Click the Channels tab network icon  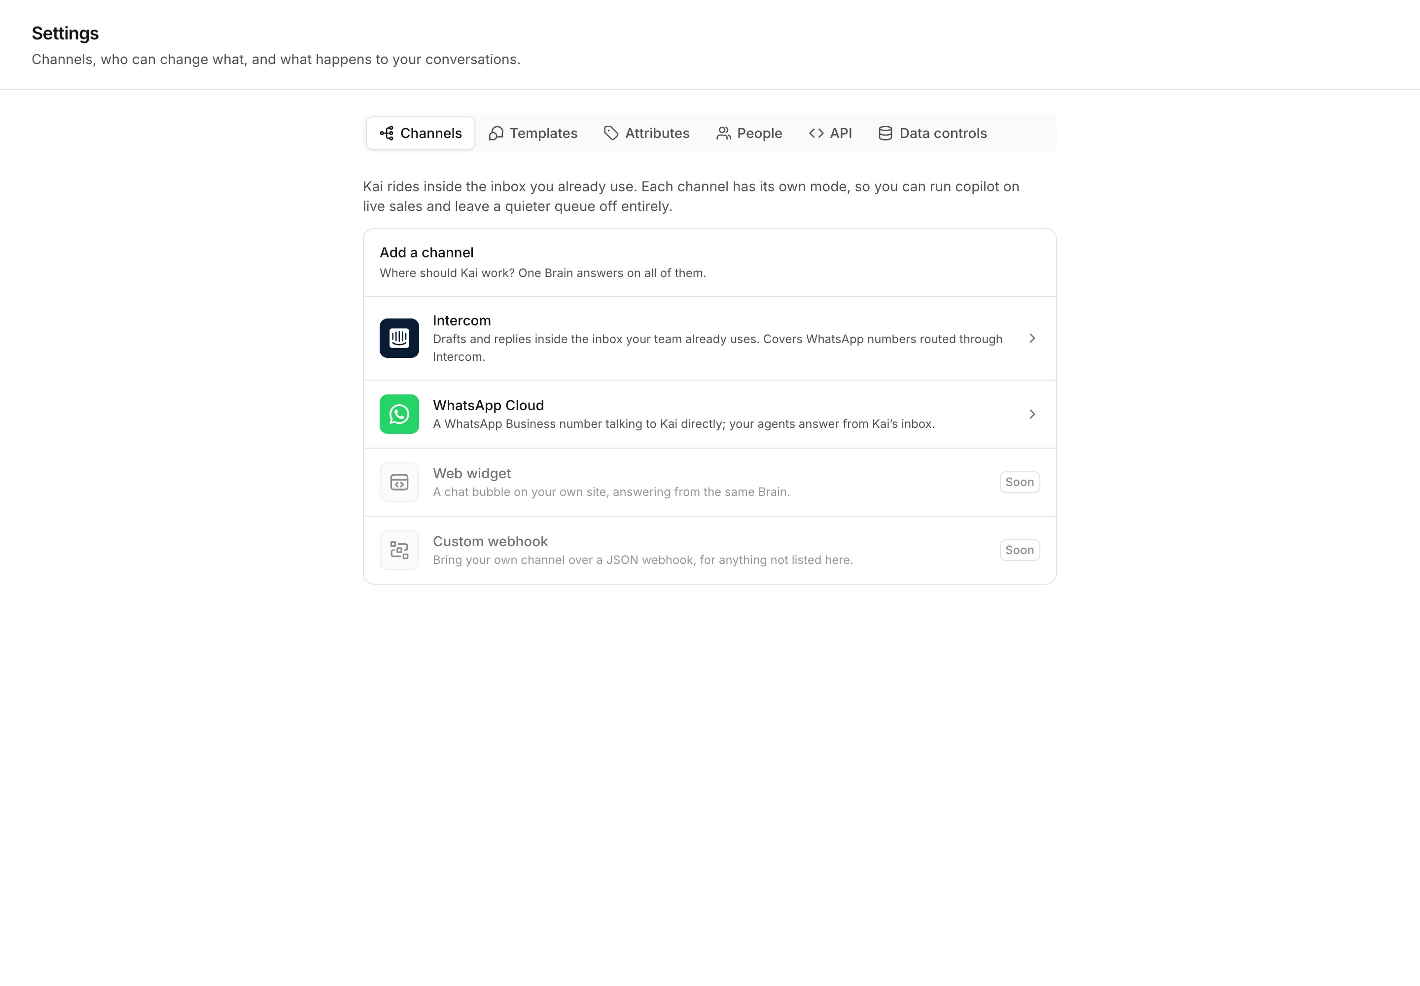coord(387,133)
